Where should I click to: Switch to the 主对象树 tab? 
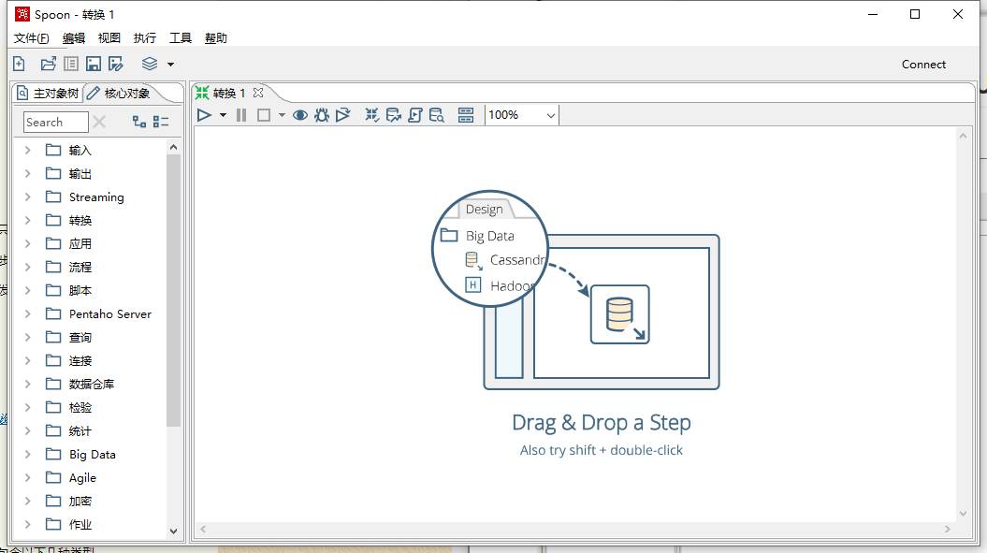tap(48, 94)
